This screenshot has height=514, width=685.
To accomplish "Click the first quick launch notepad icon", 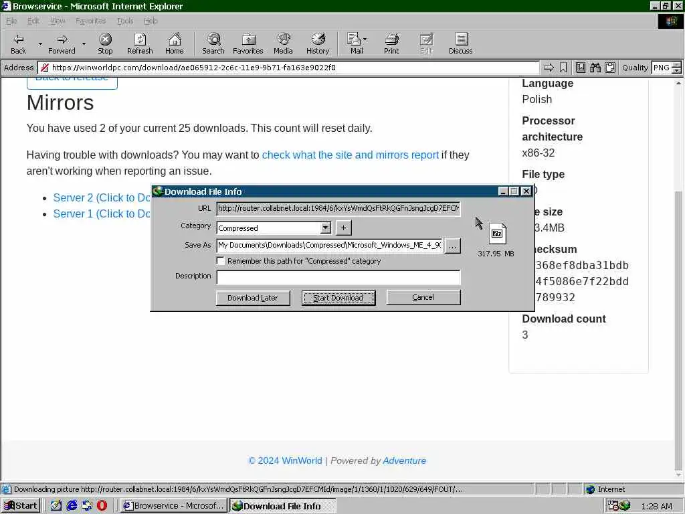I will pyautogui.click(x=56, y=506).
